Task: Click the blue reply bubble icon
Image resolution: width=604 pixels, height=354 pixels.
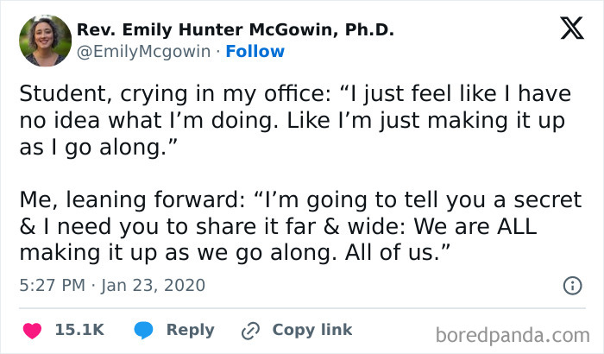Action: (143, 330)
